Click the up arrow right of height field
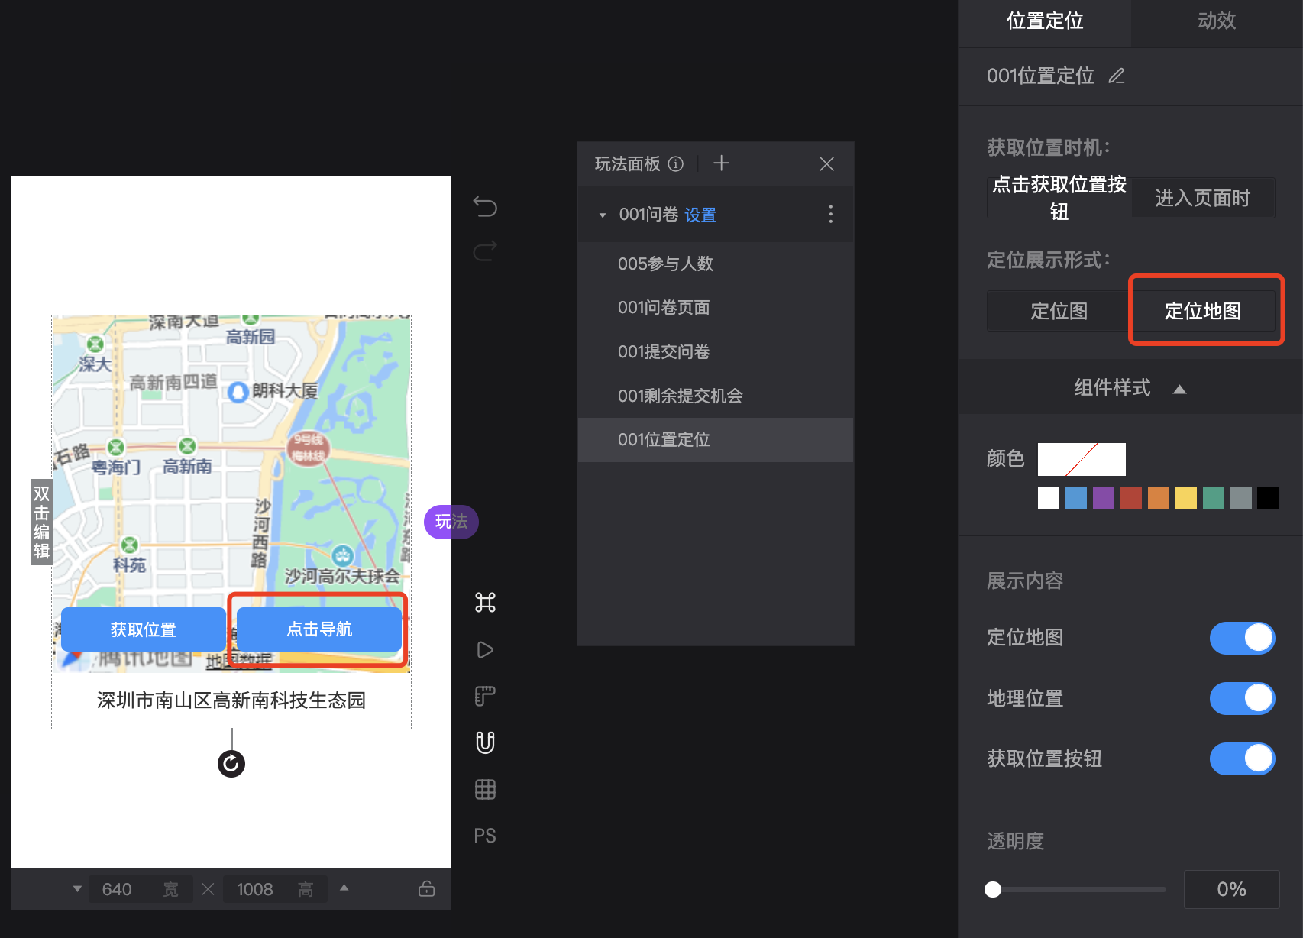 [344, 888]
